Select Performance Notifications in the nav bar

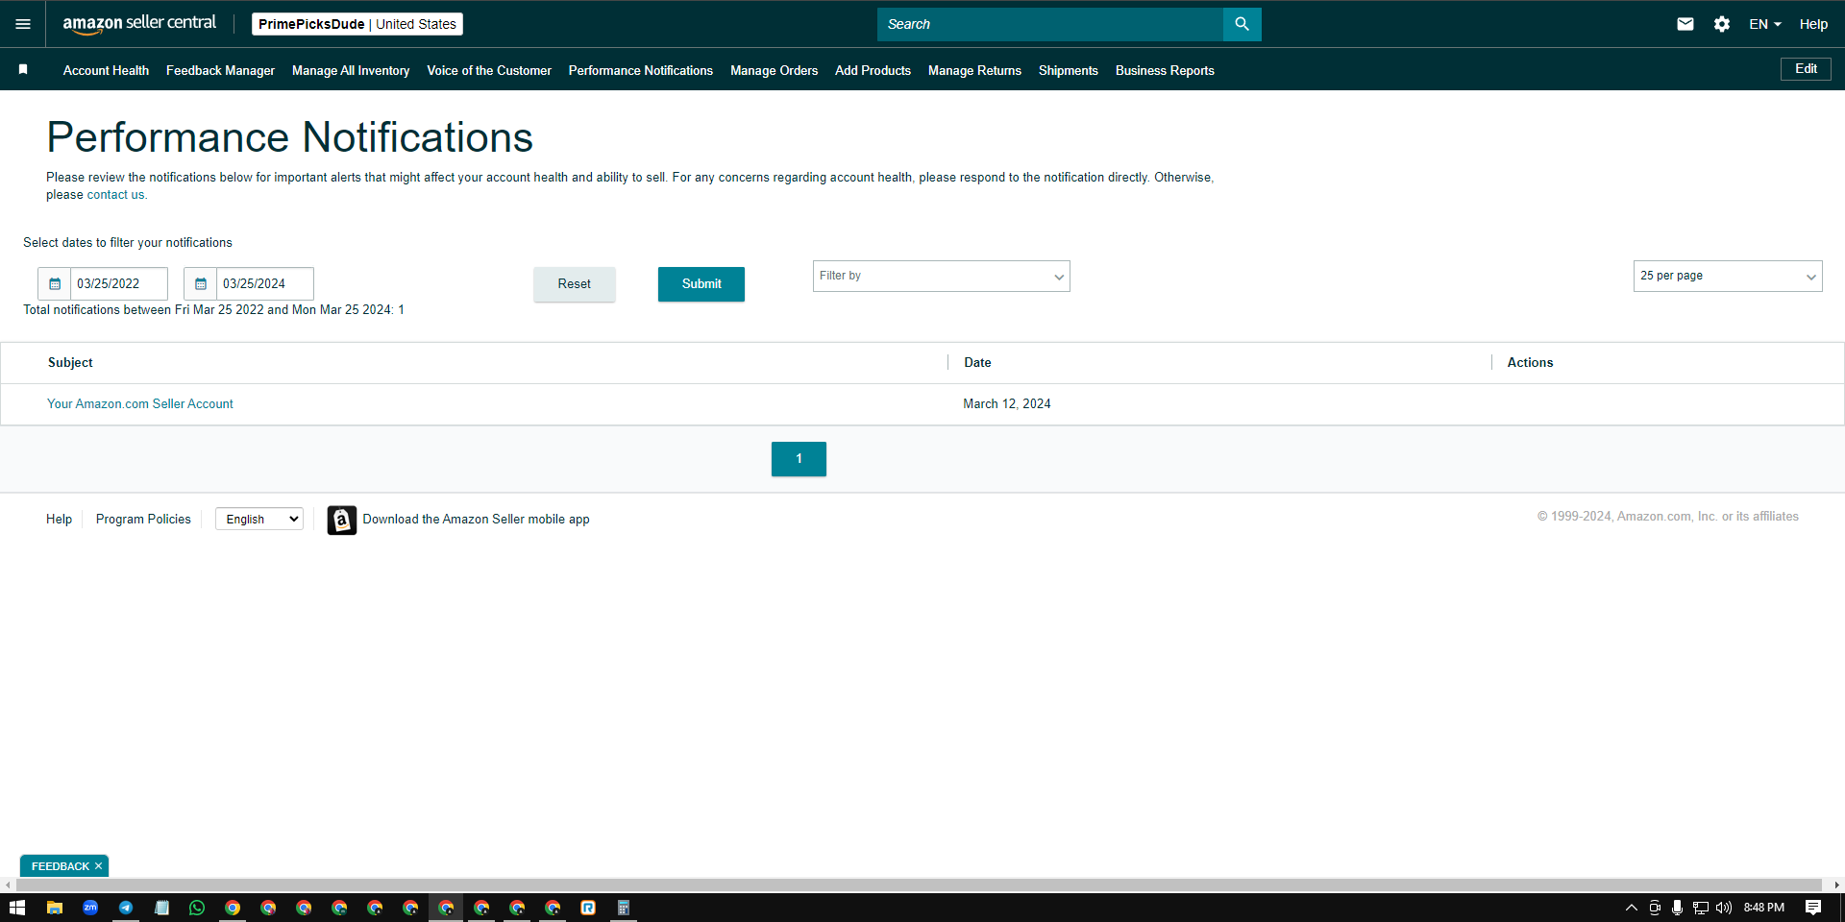coord(641,70)
